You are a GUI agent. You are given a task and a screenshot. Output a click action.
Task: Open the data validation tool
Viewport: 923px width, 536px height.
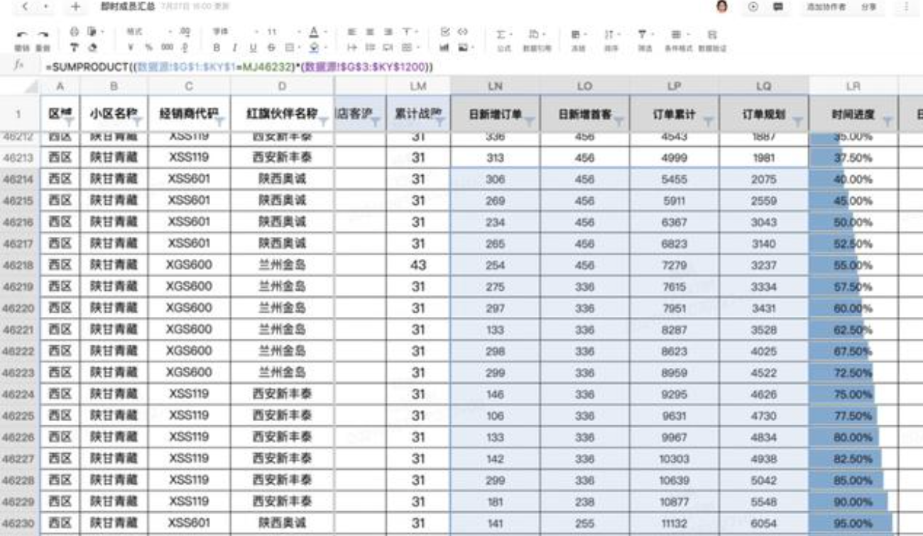pyautogui.click(x=712, y=40)
